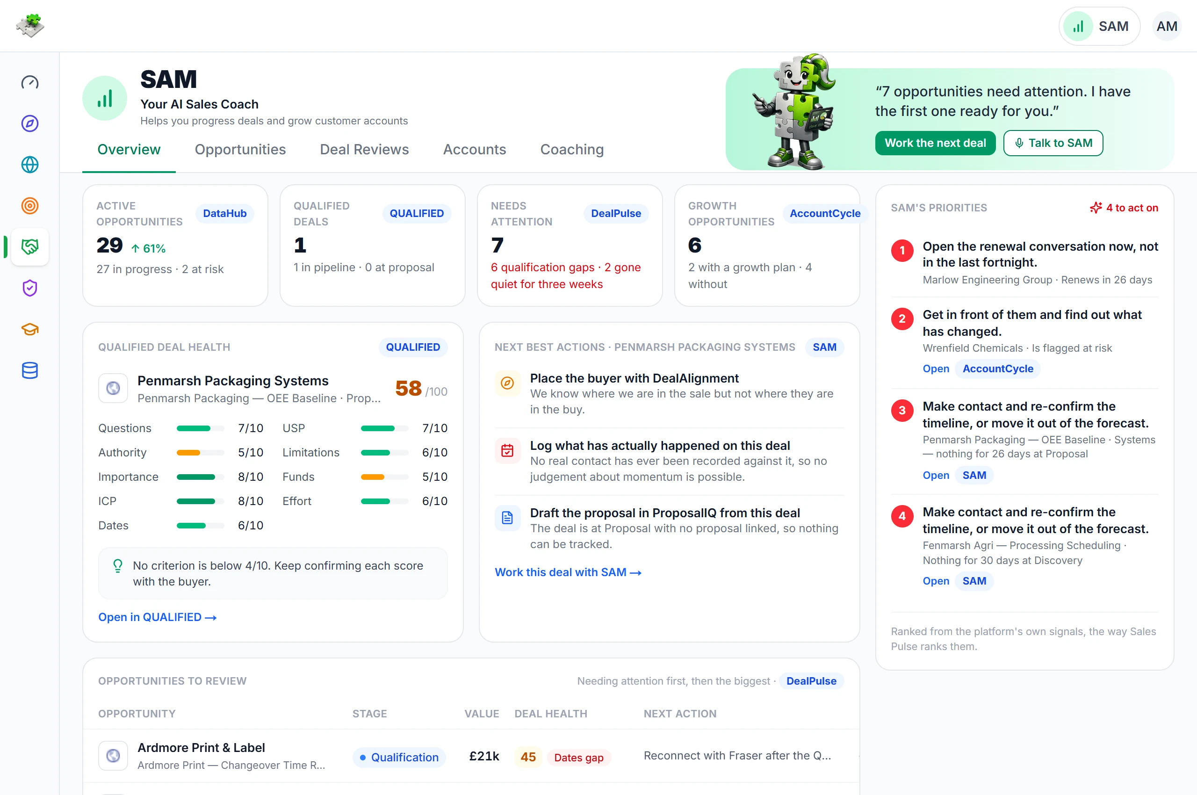Click the Ardmore Print & Label company icon

coord(113,755)
